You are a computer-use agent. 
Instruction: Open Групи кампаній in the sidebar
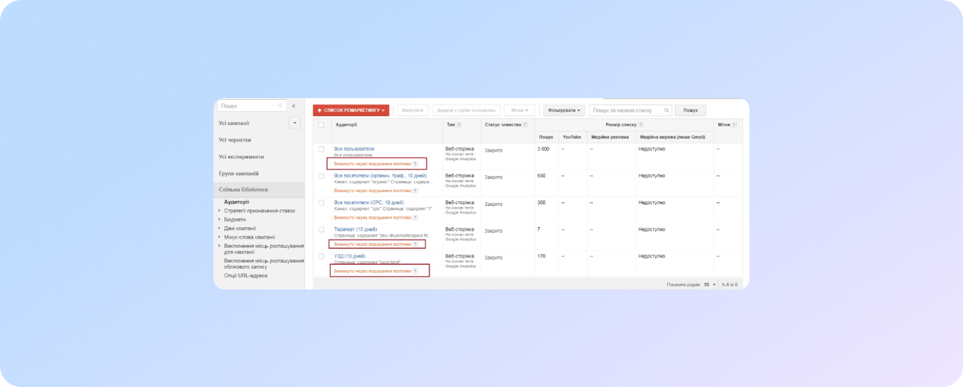[239, 174]
